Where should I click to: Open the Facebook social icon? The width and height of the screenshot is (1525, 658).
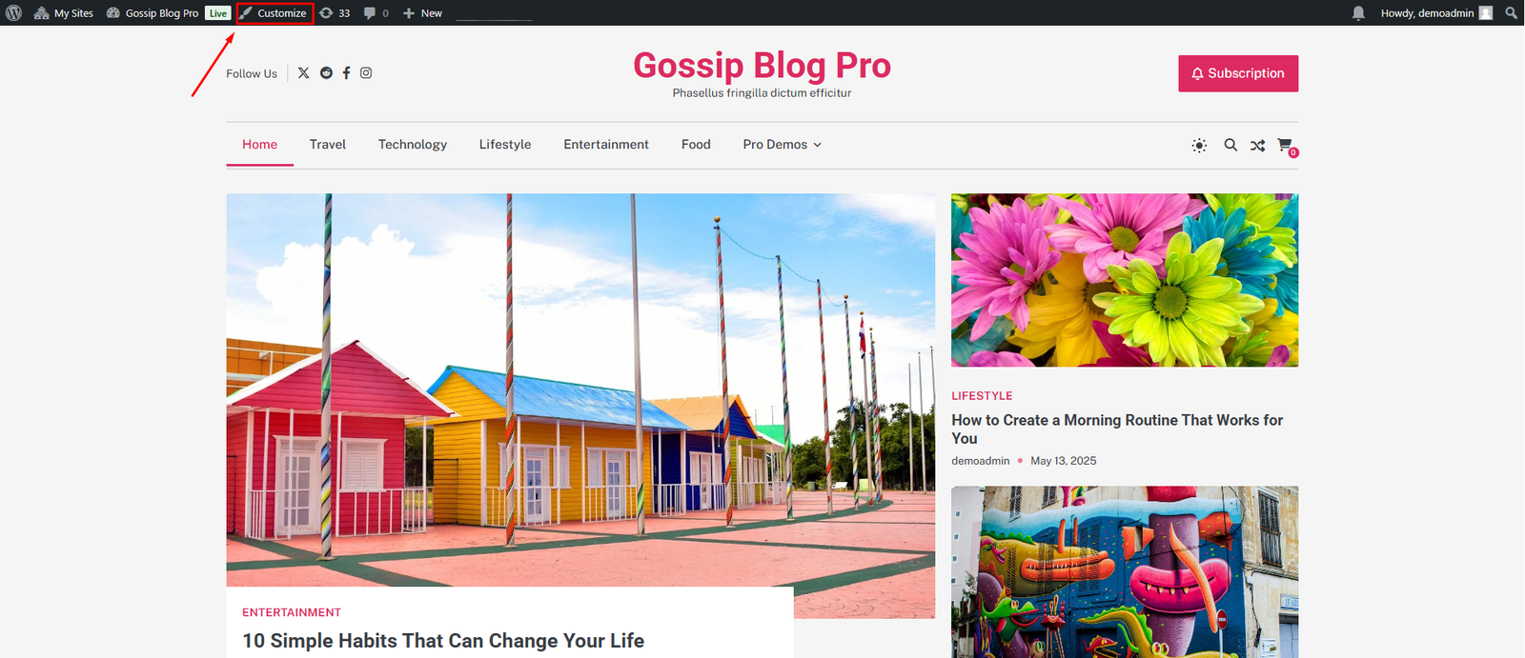(x=346, y=73)
